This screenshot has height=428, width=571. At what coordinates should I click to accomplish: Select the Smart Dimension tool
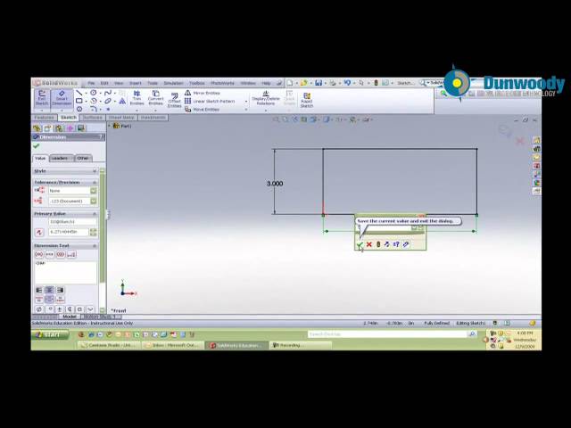62,98
